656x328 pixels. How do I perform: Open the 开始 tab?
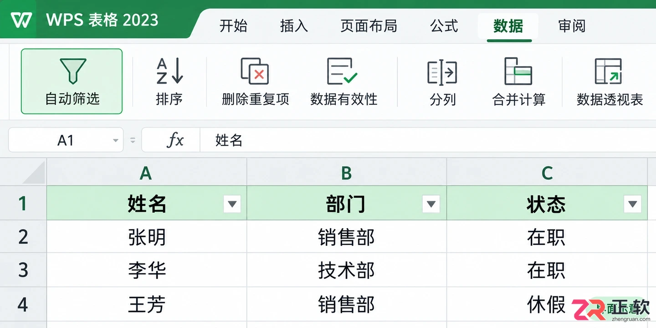(x=233, y=26)
